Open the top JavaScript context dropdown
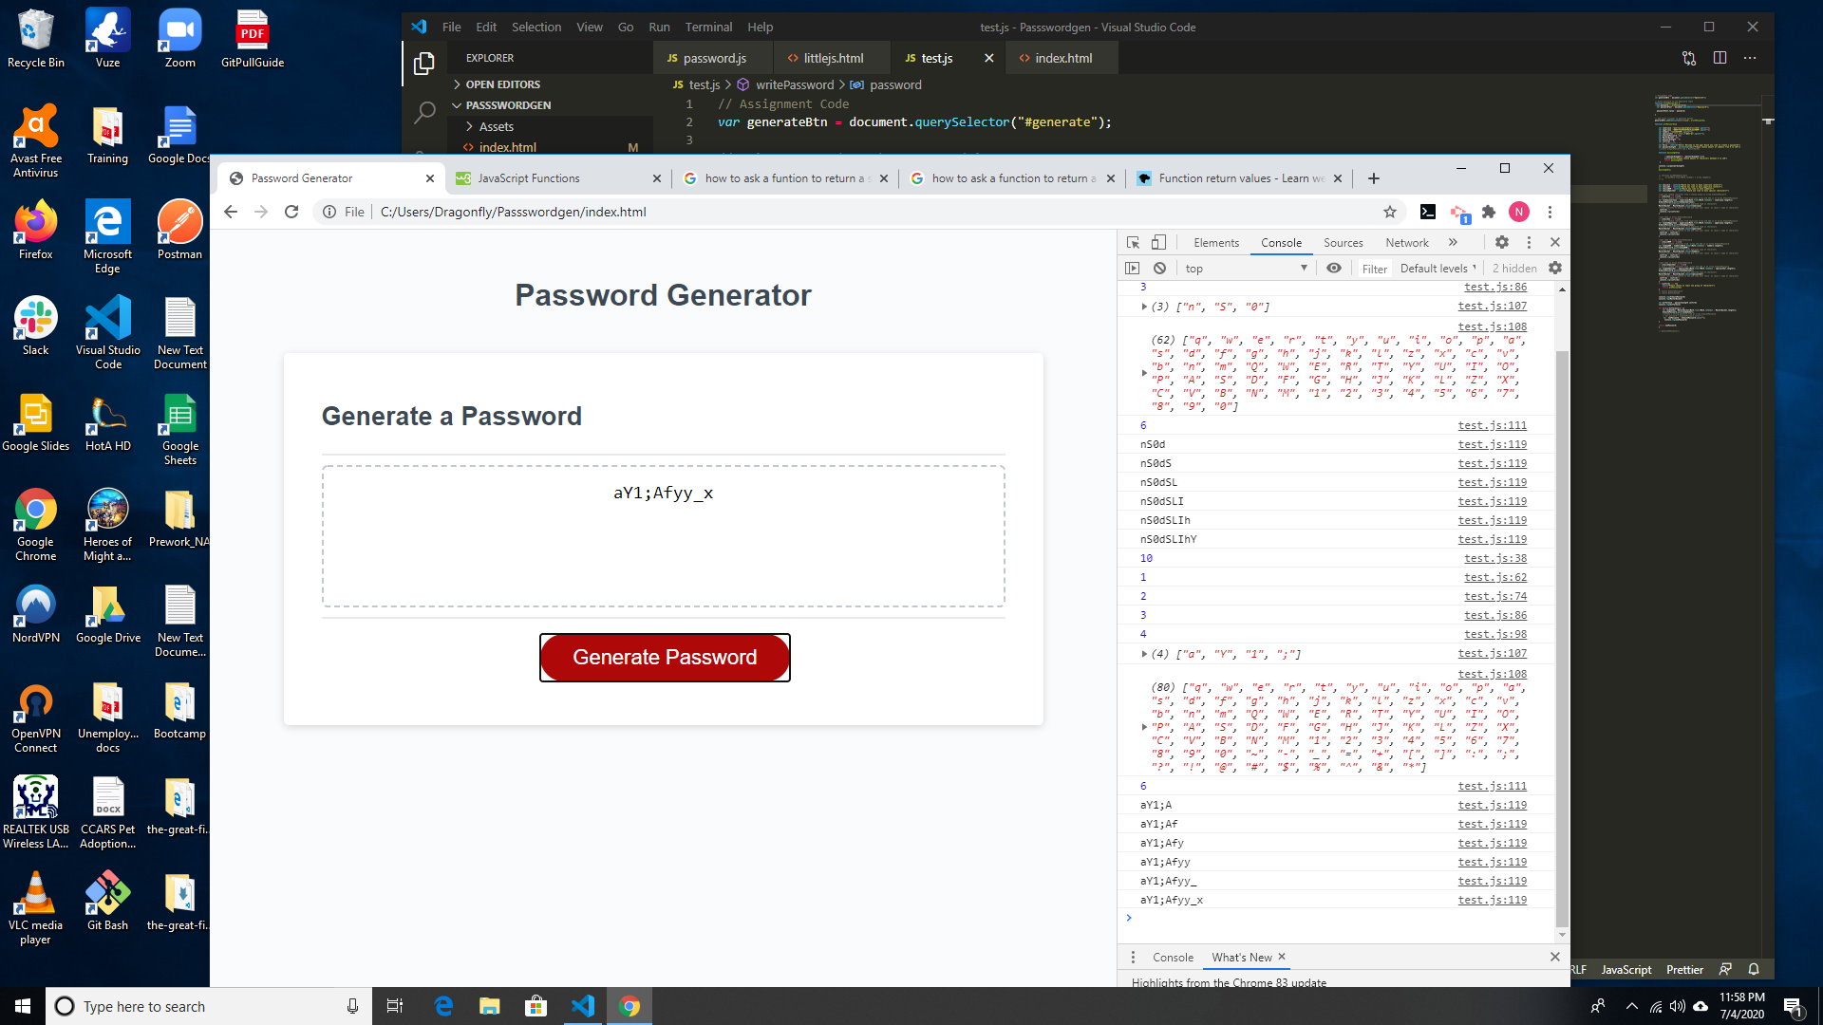 tap(1246, 269)
